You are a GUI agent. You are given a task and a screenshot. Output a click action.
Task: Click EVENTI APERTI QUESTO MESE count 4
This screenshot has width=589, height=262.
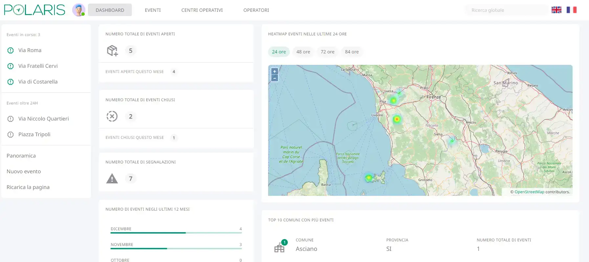click(174, 72)
